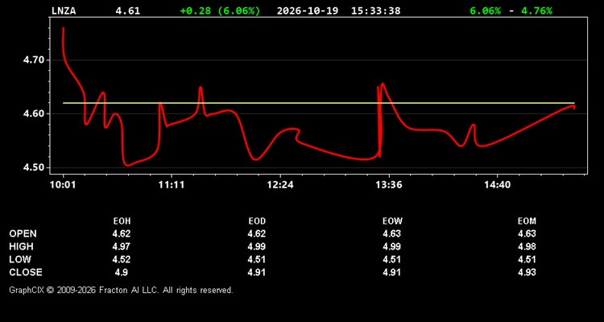The image size is (604, 322).
Task: Click the EOD close value 4.91
Action: (257, 272)
